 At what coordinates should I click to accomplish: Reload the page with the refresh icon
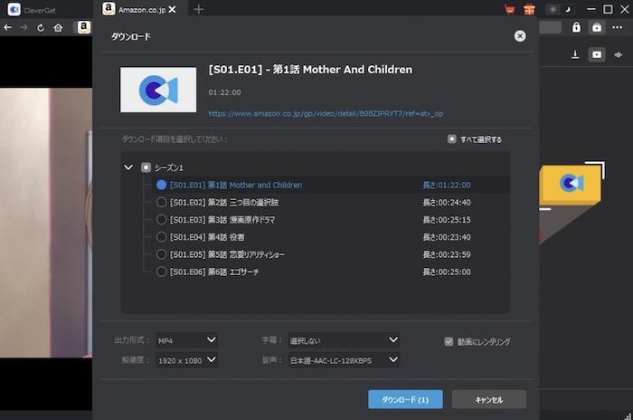(41, 27)
